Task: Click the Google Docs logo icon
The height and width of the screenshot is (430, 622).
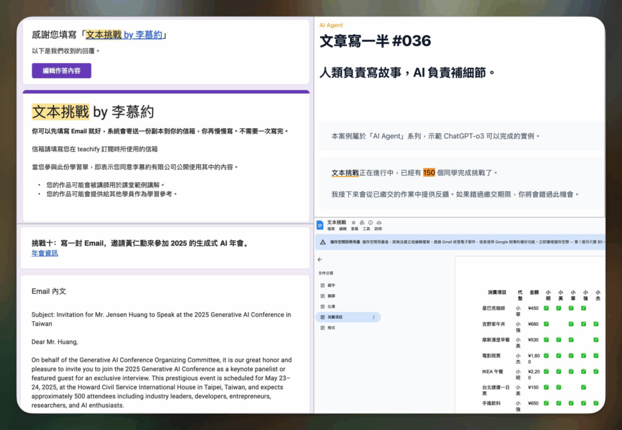Action: tap(321, 225)
